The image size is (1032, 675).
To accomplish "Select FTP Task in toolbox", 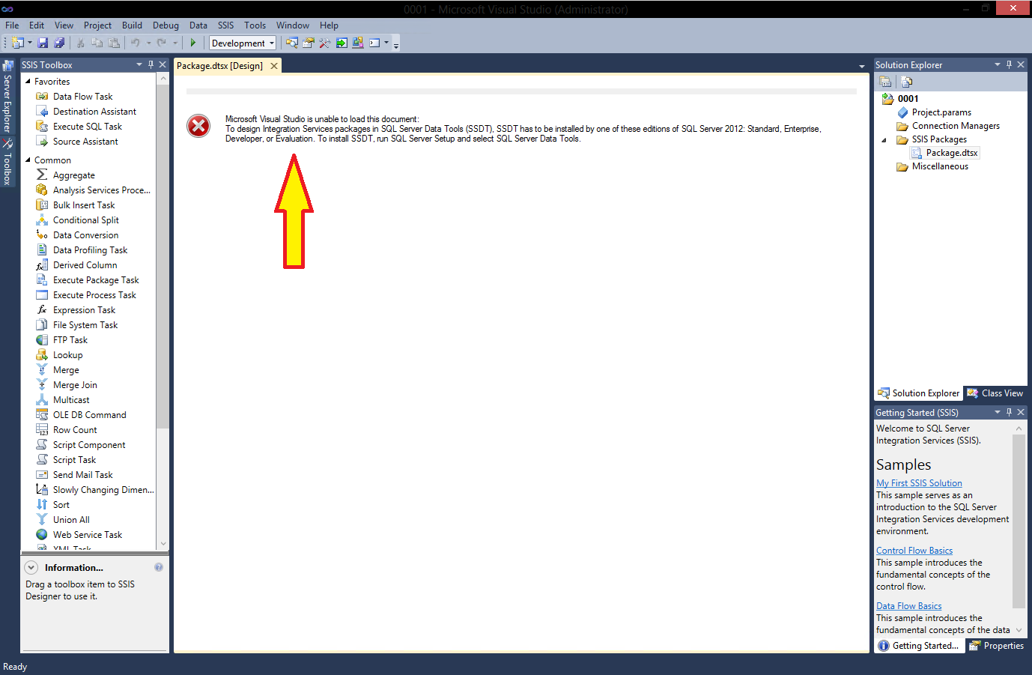I will tap(70, 340).
